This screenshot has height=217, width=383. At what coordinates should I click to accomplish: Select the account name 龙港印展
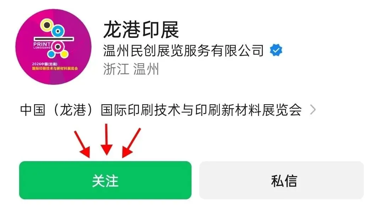point(141,30)
